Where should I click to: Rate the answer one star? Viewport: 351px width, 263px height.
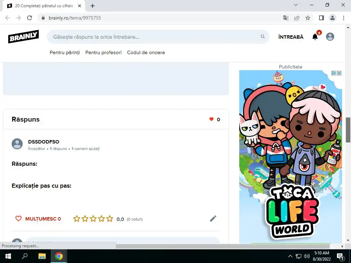click(77, 219)
